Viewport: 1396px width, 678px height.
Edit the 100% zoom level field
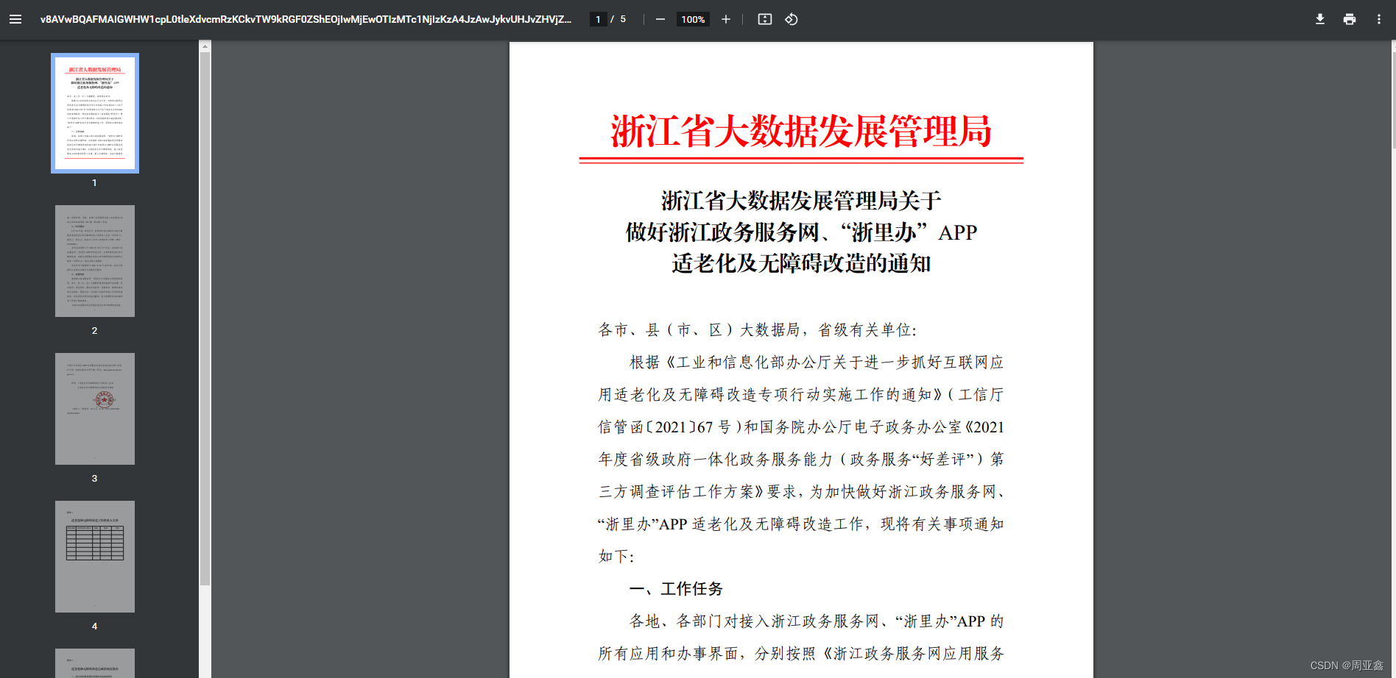point(692,19)
